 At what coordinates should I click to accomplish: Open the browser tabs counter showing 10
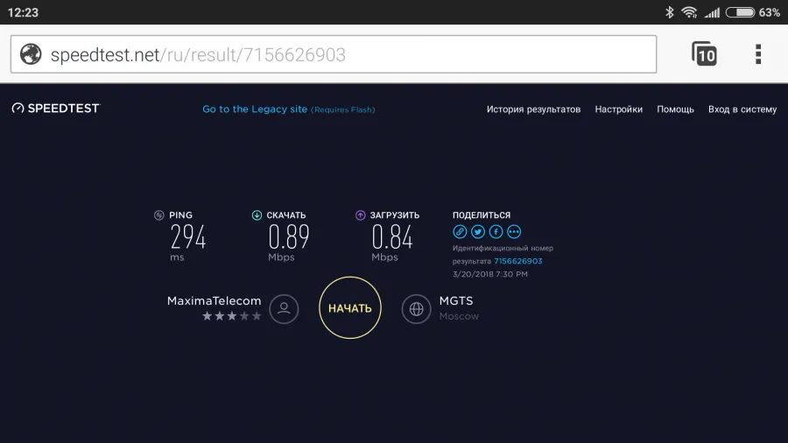coord(704,53)
